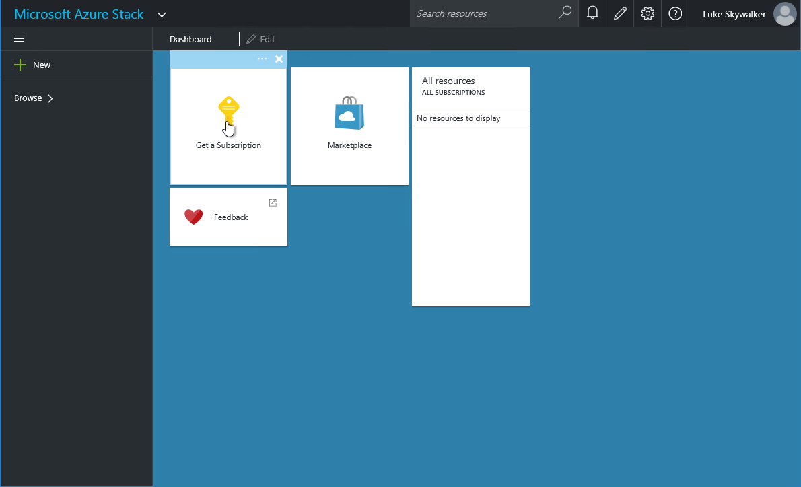801x487 pixels.
Task: Select the Dashboard tab
Action: point(190,39)
